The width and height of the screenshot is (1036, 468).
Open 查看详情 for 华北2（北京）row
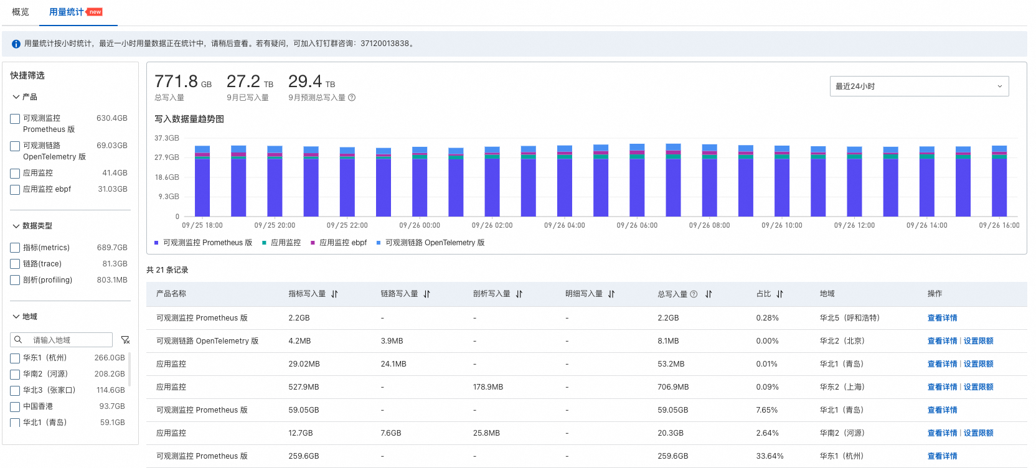click(942, 341)
